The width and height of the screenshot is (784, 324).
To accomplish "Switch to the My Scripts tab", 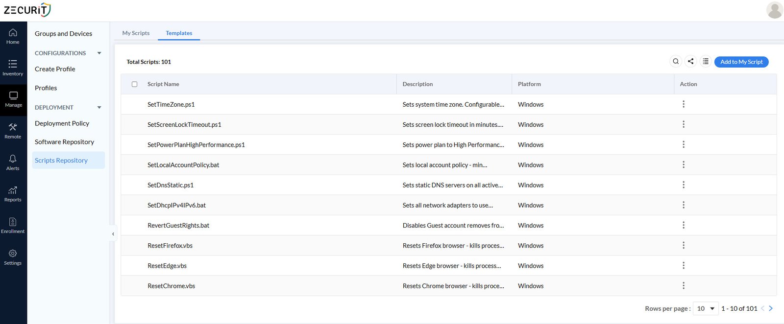I will tap(136, 33).
